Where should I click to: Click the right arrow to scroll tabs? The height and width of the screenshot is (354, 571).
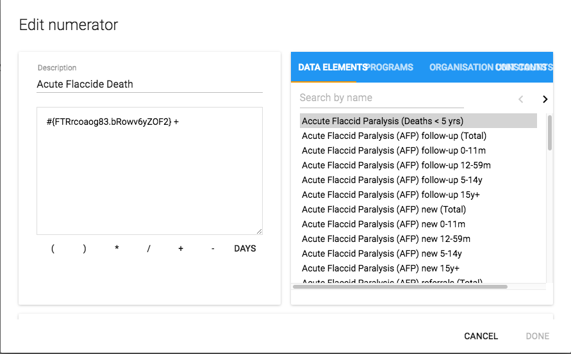[x=545, y=99]
